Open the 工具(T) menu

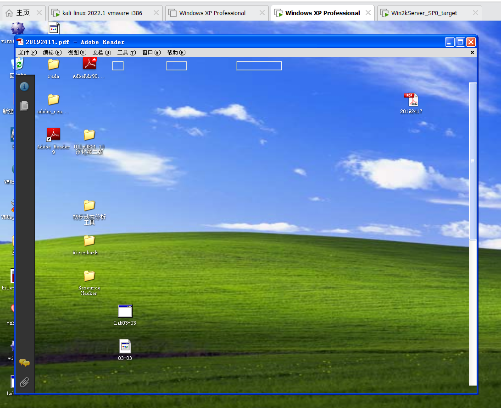point(127,53)
